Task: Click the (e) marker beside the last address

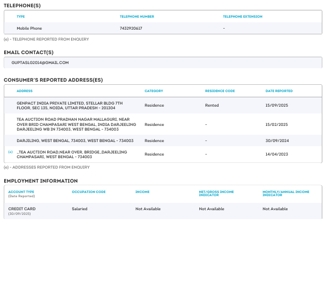Action: coord(10,151)
